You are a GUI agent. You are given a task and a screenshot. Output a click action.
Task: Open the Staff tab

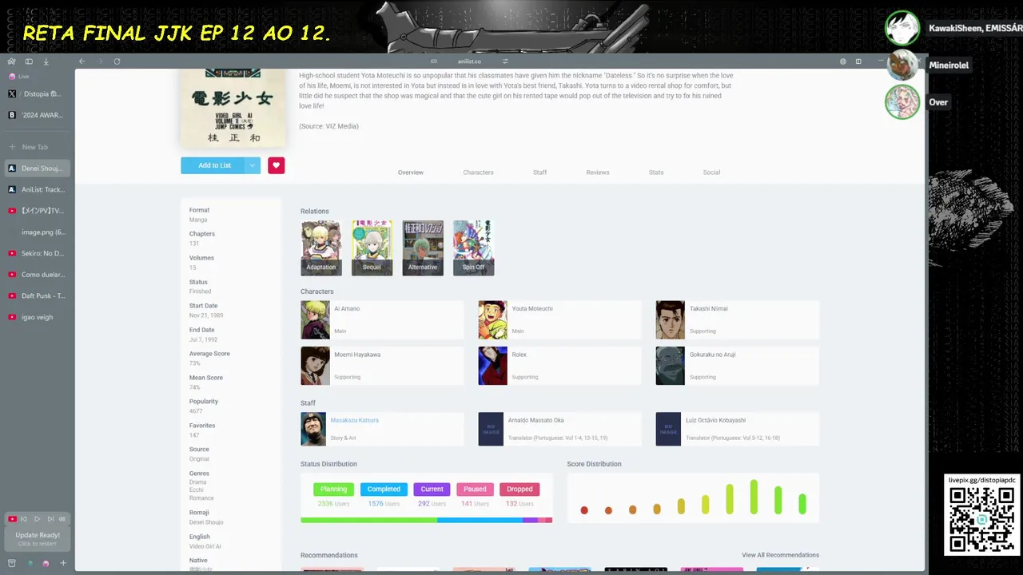(x=540, y=172)
